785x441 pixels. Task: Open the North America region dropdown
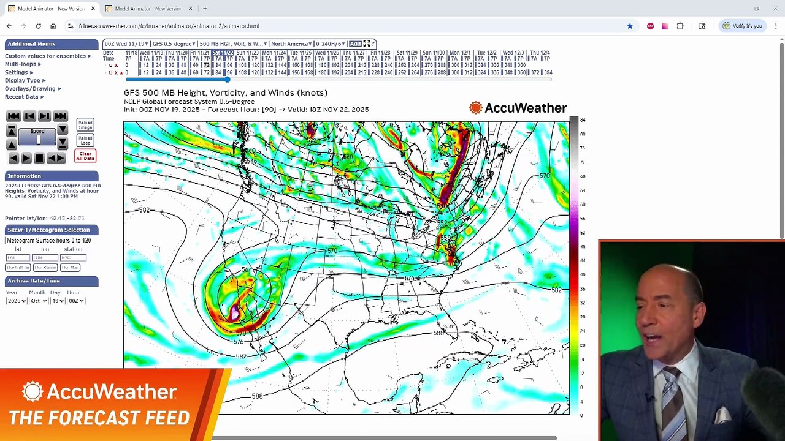pyautogui.click(x=292, y=43)
